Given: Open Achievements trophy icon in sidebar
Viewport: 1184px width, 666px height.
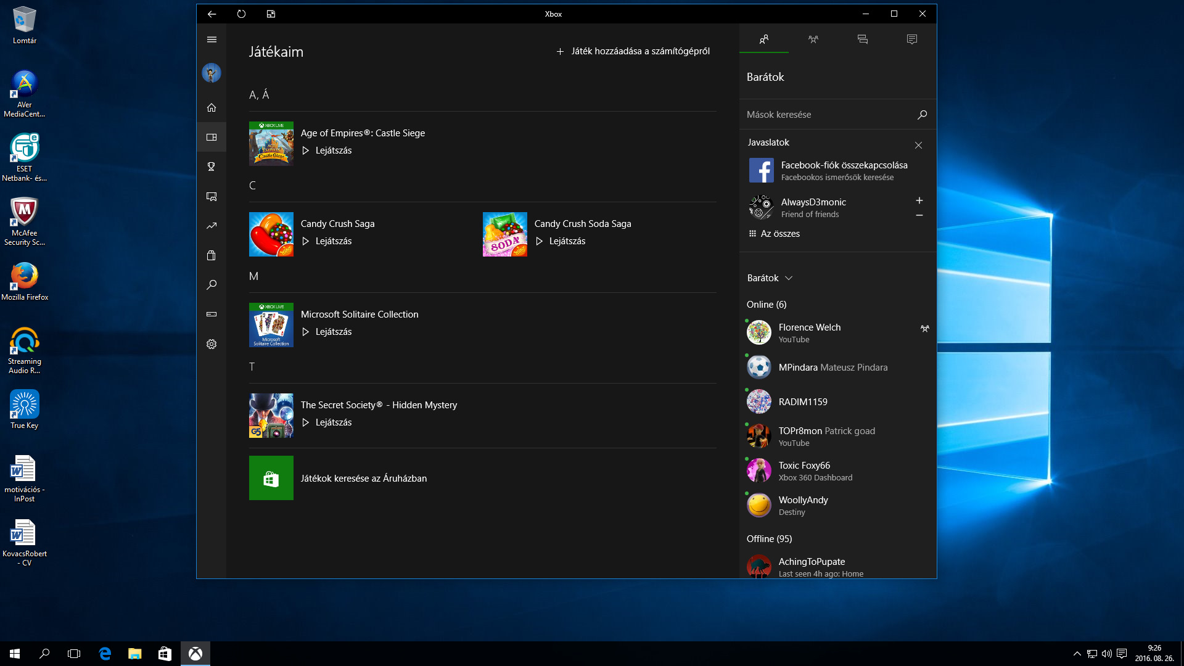Looking at the screenshot, I should point(212,166).
